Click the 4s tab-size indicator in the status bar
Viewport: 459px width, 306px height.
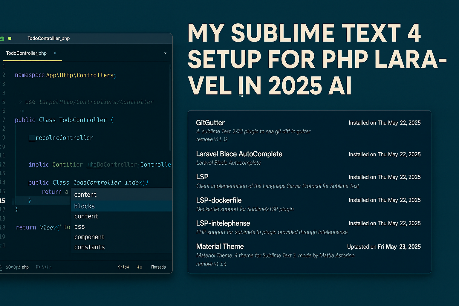139,267
